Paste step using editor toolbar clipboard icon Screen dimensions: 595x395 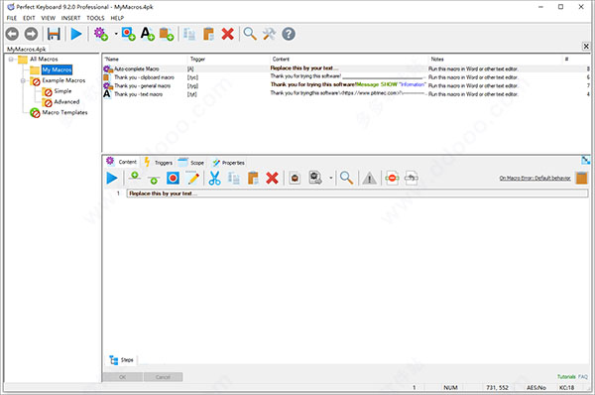point(253,178)
